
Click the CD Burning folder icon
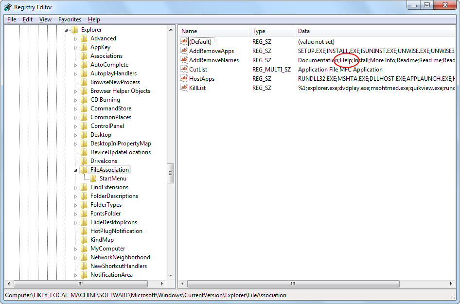click(x=84, y=100)
